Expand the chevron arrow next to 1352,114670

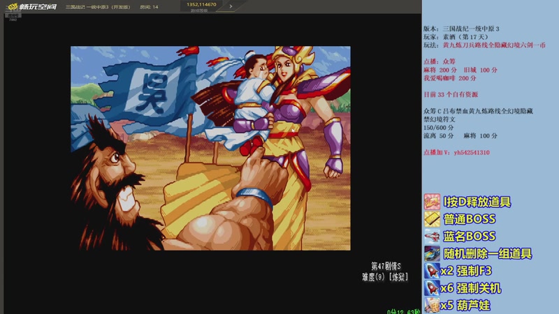(x=231, y=6)
